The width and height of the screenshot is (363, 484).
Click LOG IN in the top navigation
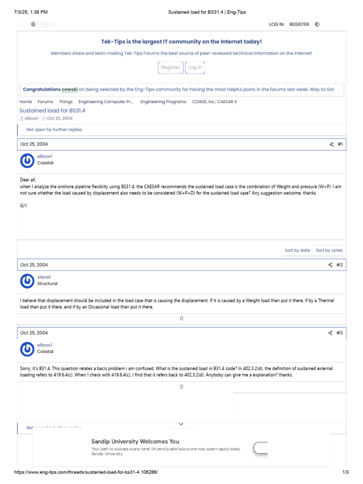coord(276,24)
